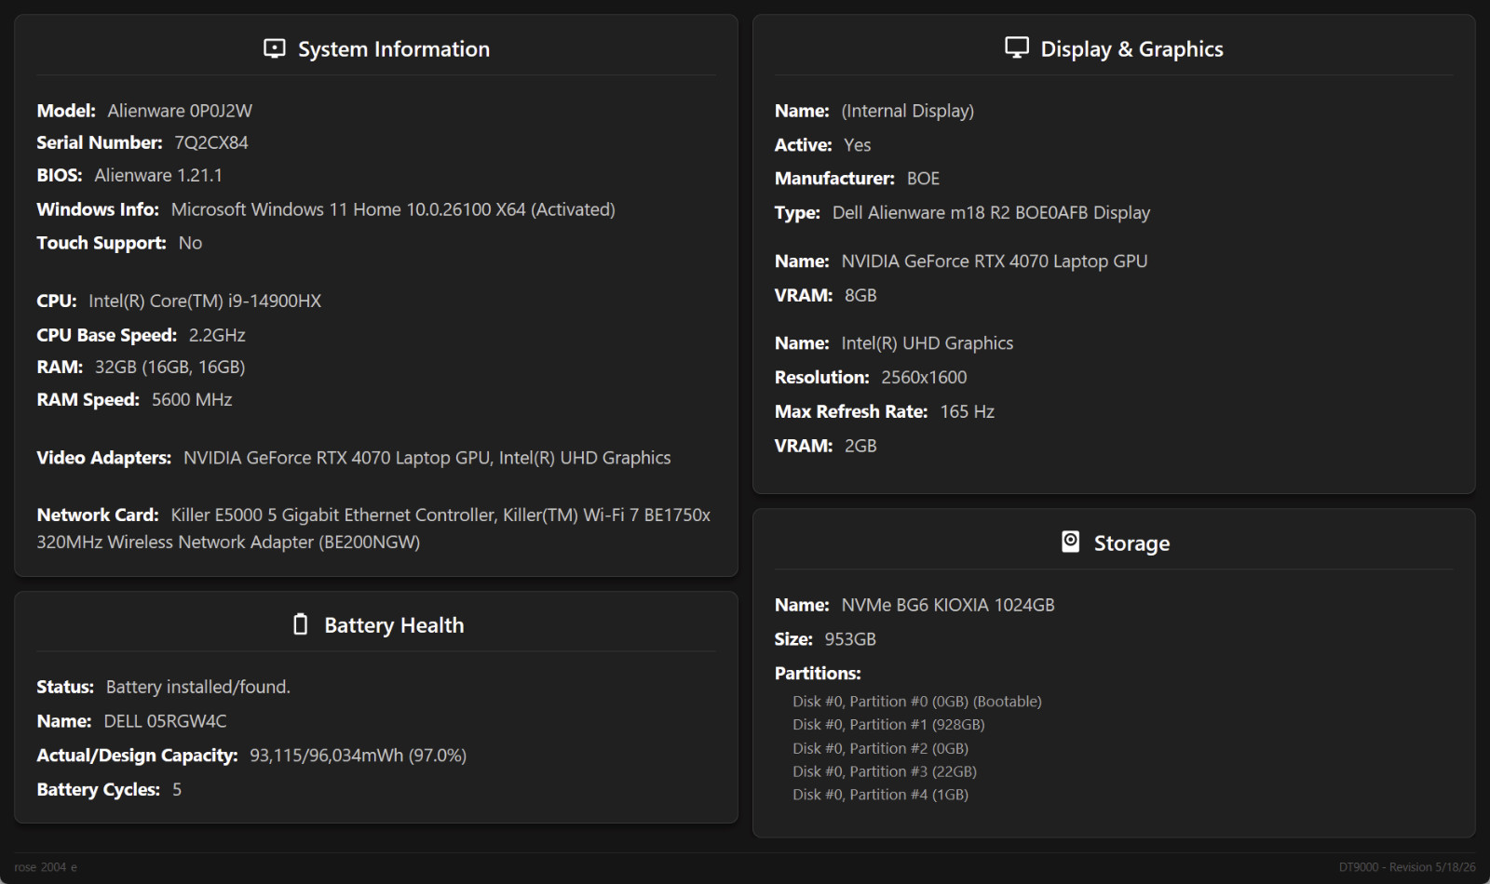Click the Battery Health battery icon
The image size is (1490, 884).
point(300,624)
